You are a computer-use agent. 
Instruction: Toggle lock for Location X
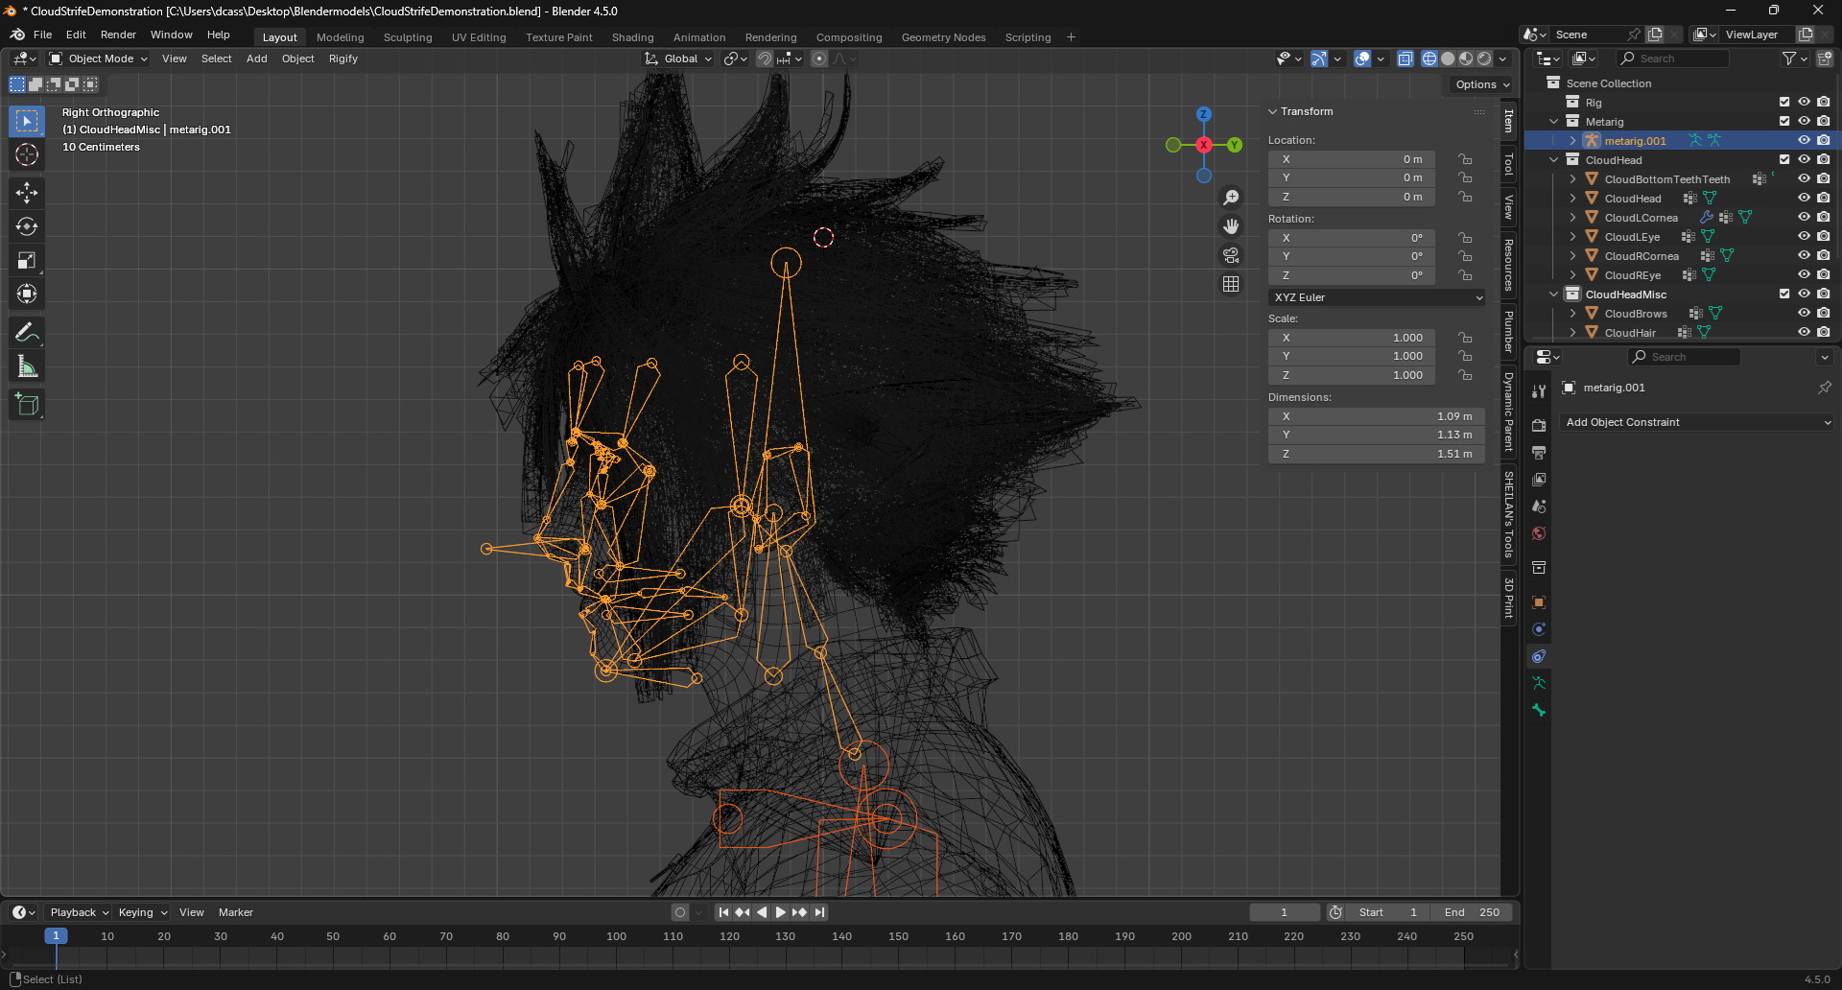tap(1465, 159)
